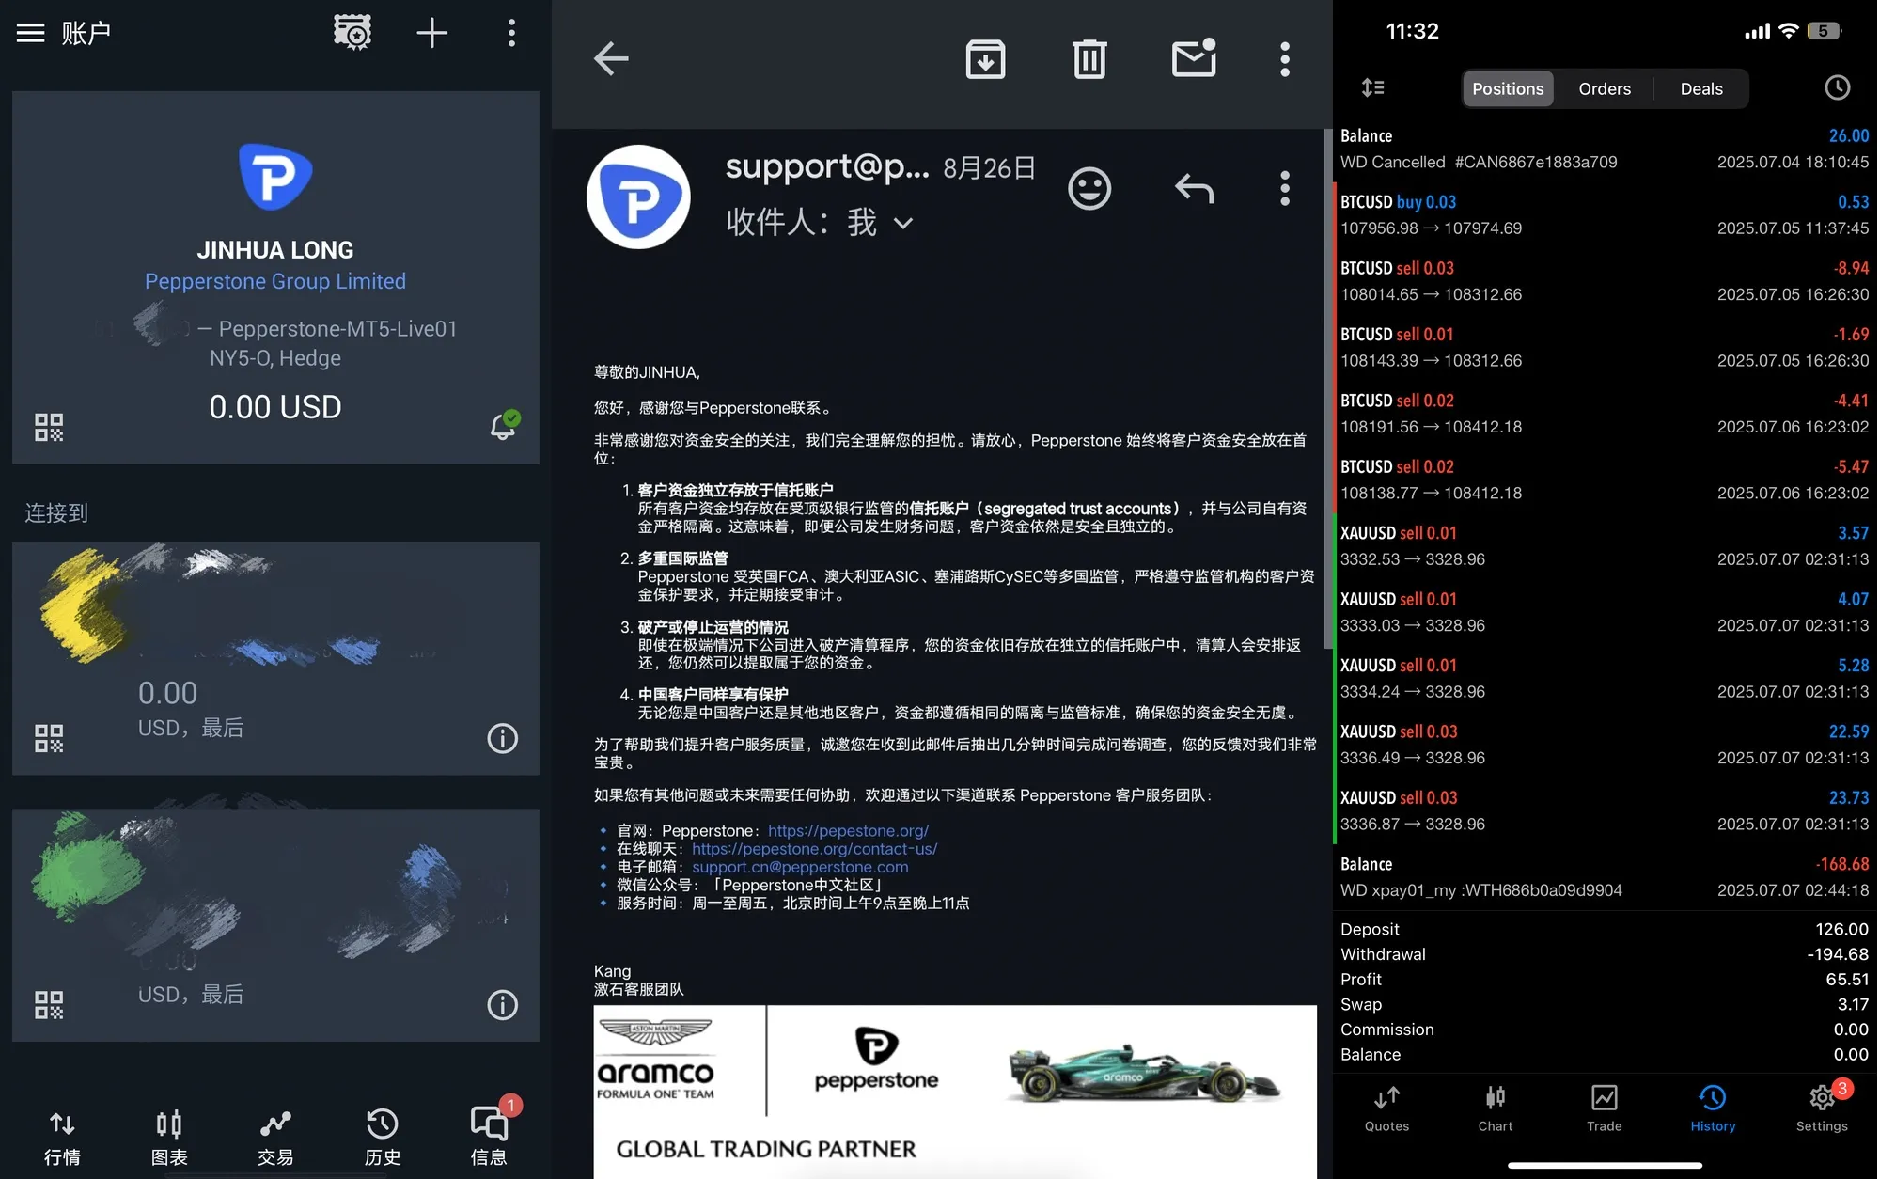The height and width of the screenshot is (1179, 1880).
Task: Switch to Orders segment
Action: [1605, 88]
